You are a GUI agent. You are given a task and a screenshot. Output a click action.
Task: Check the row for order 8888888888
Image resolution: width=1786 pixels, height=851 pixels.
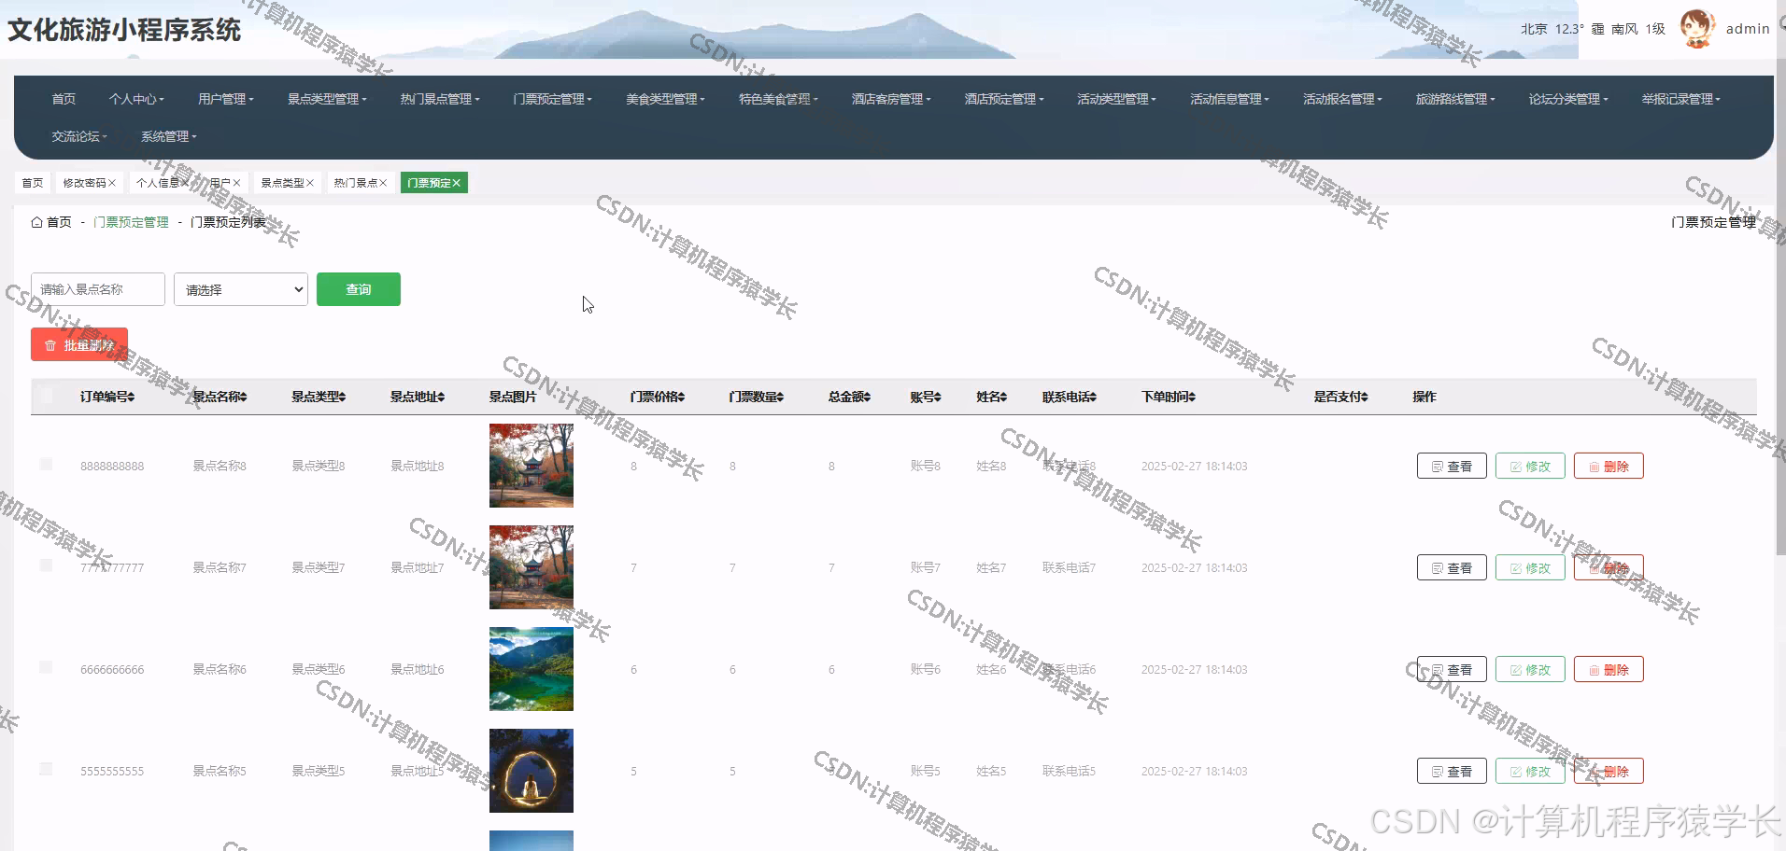[47, 465]
